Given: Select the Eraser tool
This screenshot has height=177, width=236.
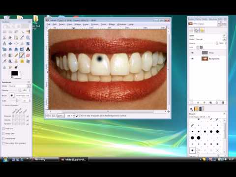Looking at the screenshot, I should click(x=28, y=56).
